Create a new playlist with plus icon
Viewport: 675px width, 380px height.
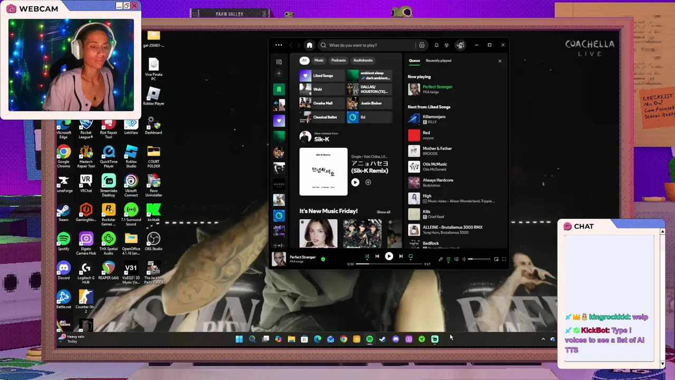pos(279,73)
